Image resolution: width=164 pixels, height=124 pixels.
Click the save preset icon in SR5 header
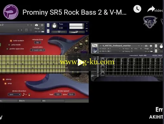pyautogui.click(x=26, y=30)
